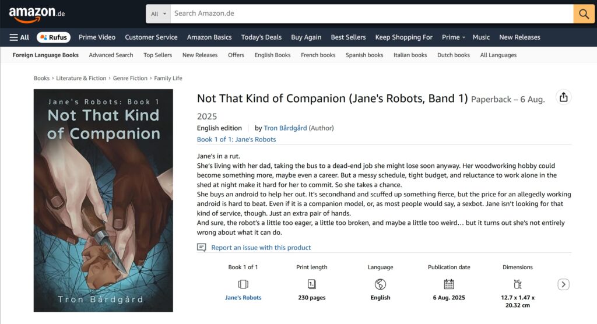Click the orange search magnifier button
This screenshot has height=324, width=597.
[584, 13]
